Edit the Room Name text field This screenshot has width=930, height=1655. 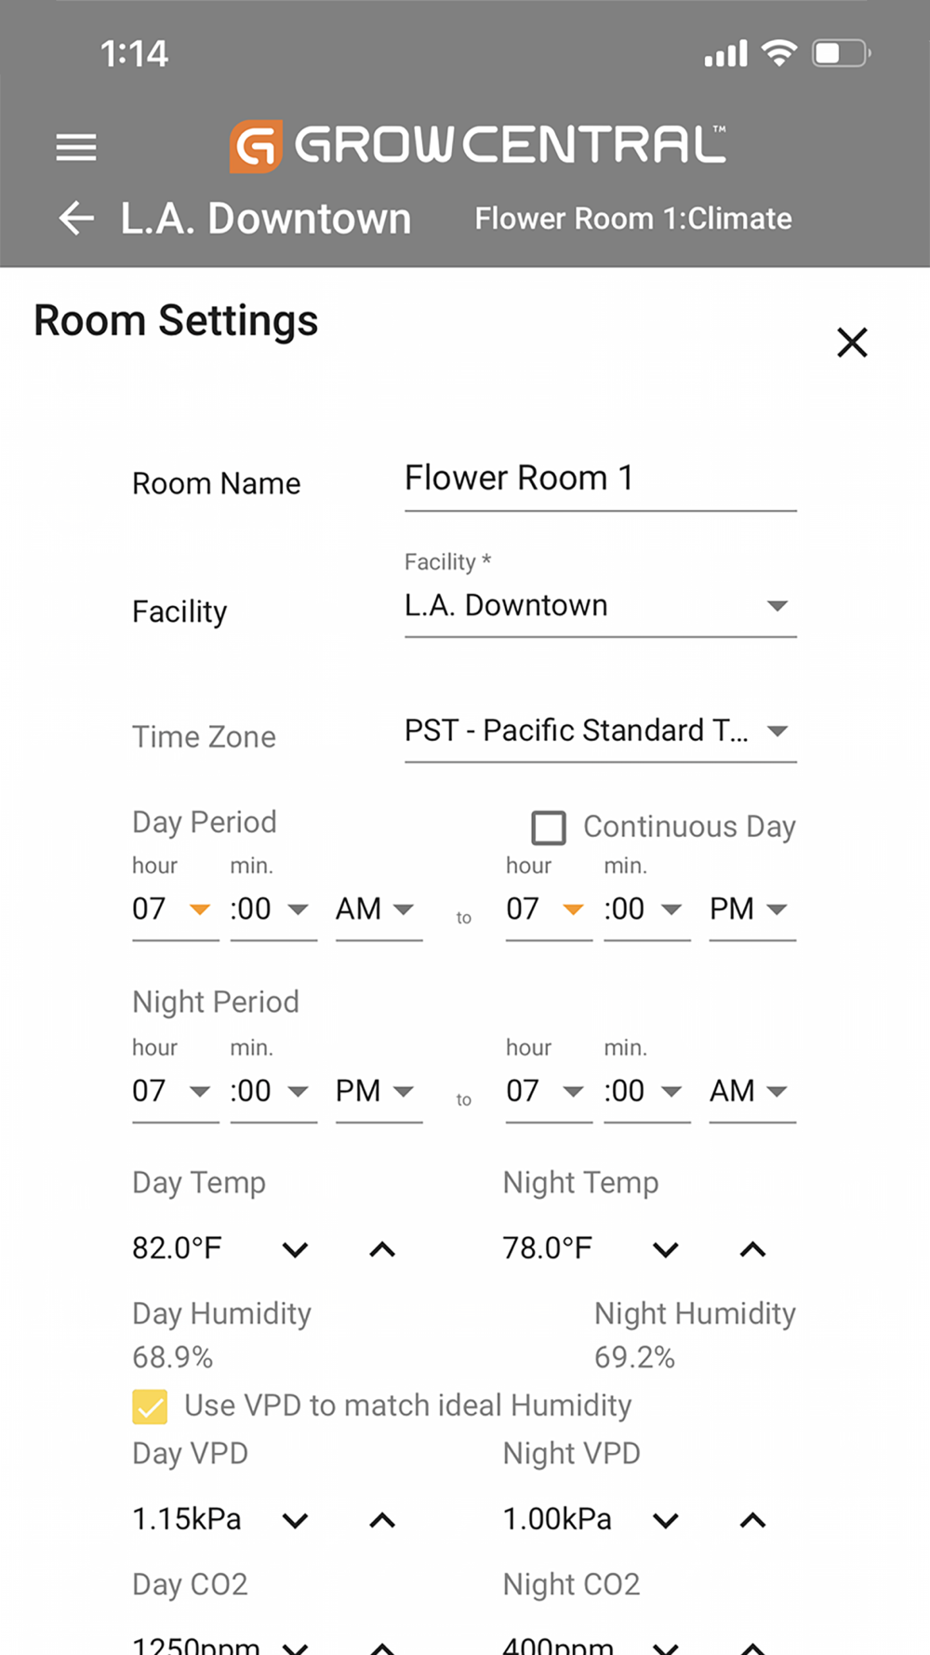coord(600,479)
